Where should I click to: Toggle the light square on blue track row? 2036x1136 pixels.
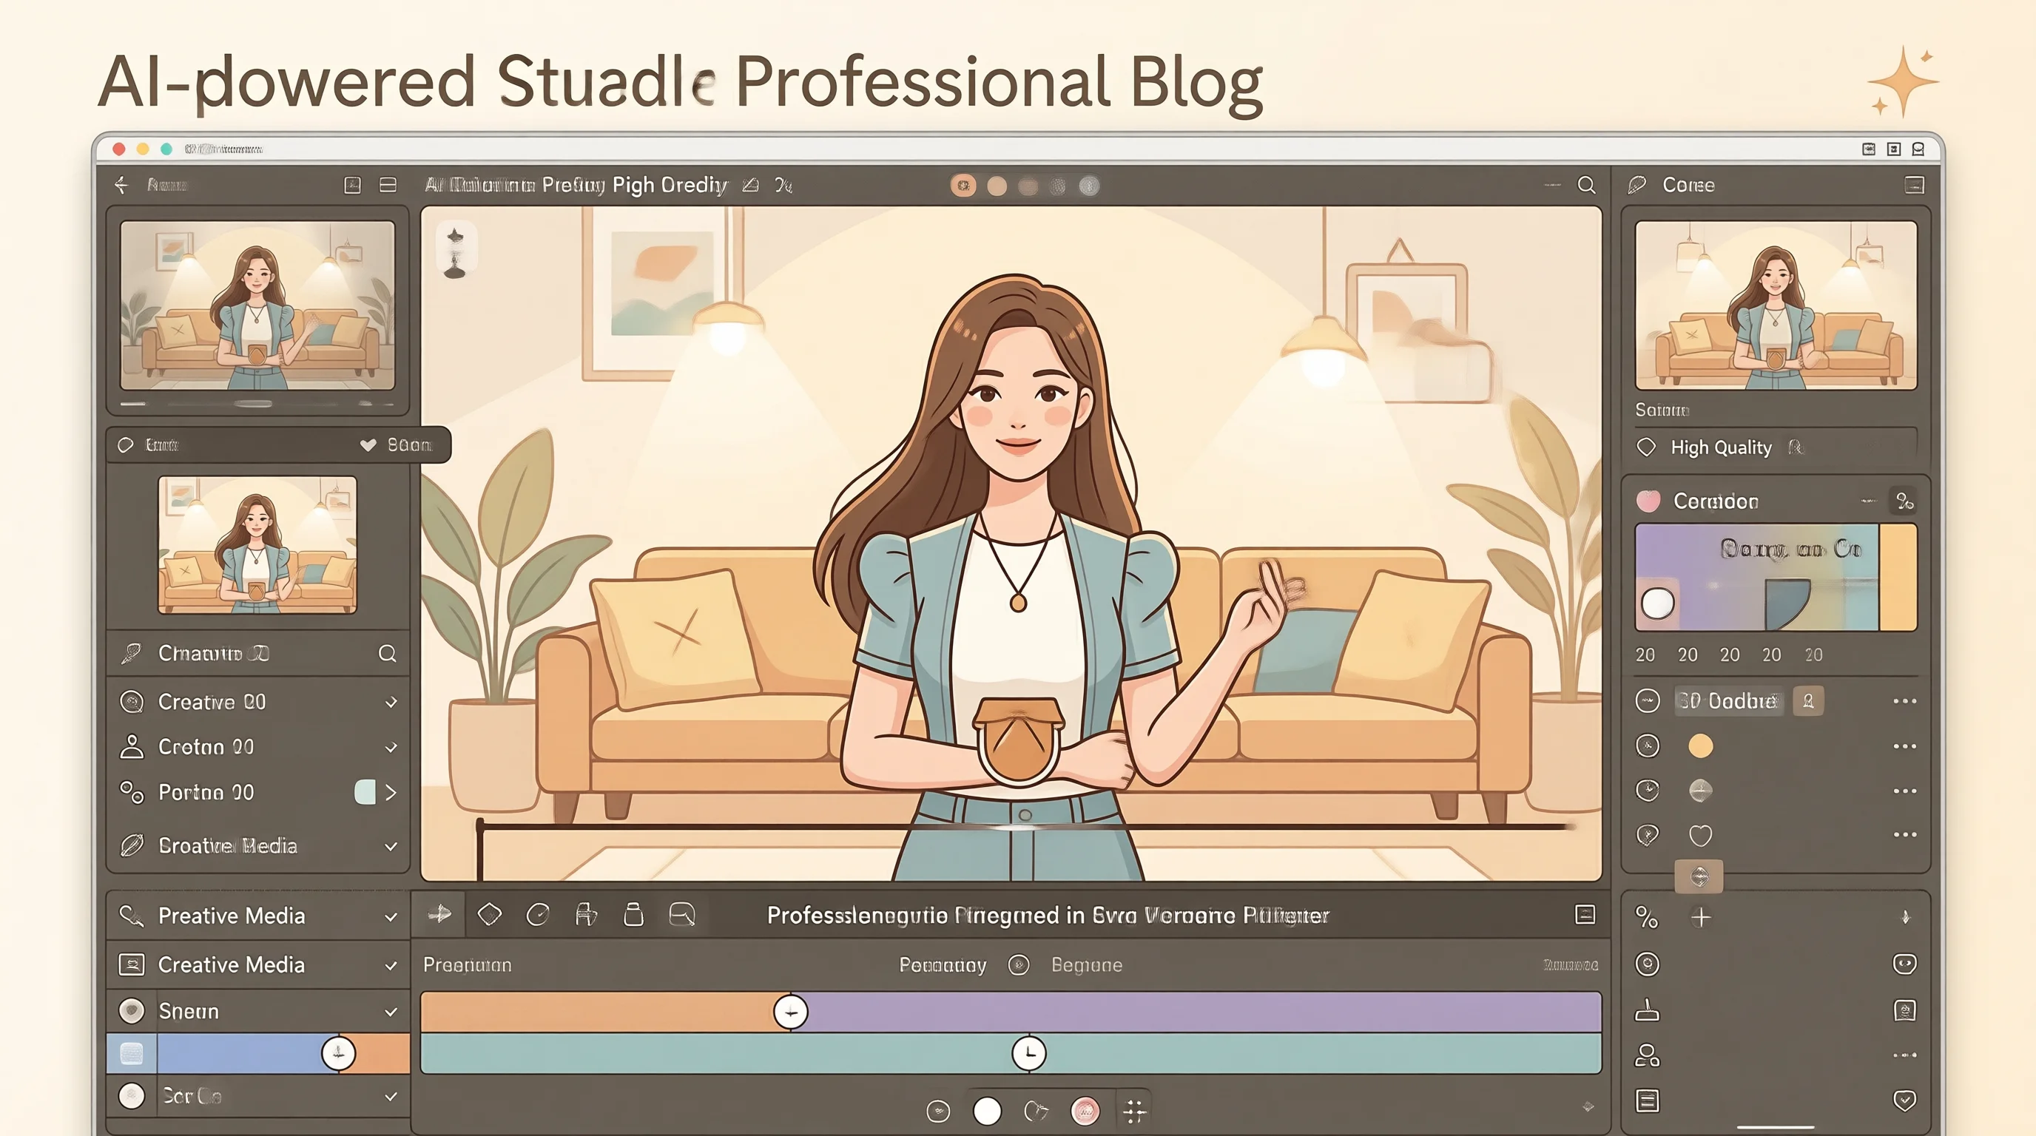(x=131, y=1053)
